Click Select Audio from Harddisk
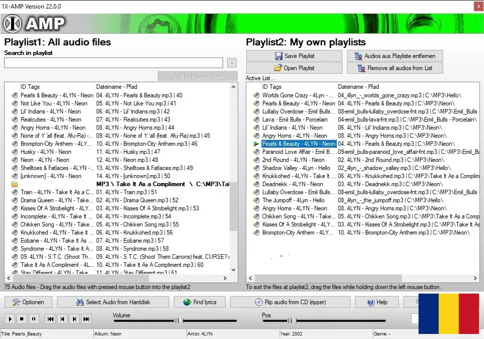The width and height of the screenshot is (484, 339). (113, 302)
